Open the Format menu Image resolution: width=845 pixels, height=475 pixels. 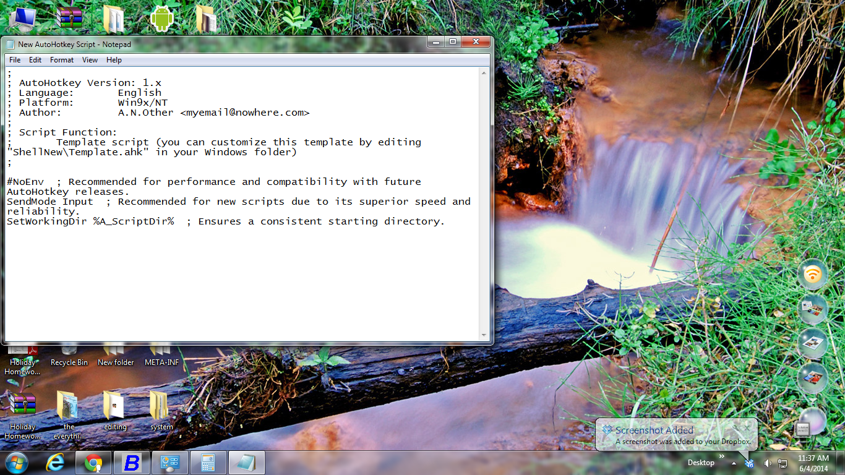click(62, 60)
